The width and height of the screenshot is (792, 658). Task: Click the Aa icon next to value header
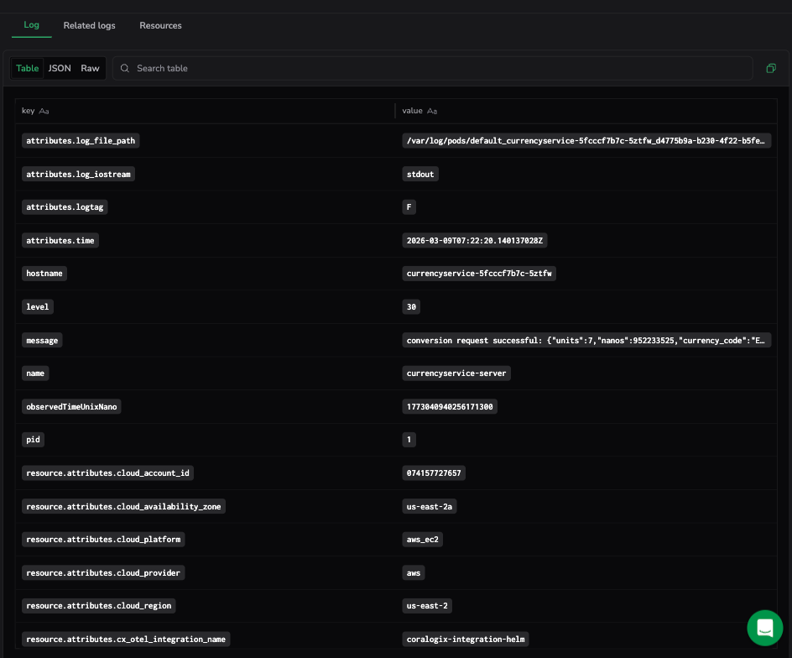[432, 111]
